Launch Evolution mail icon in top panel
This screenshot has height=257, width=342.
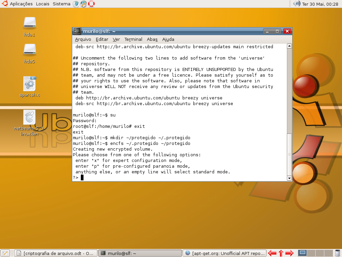(83, 4)
